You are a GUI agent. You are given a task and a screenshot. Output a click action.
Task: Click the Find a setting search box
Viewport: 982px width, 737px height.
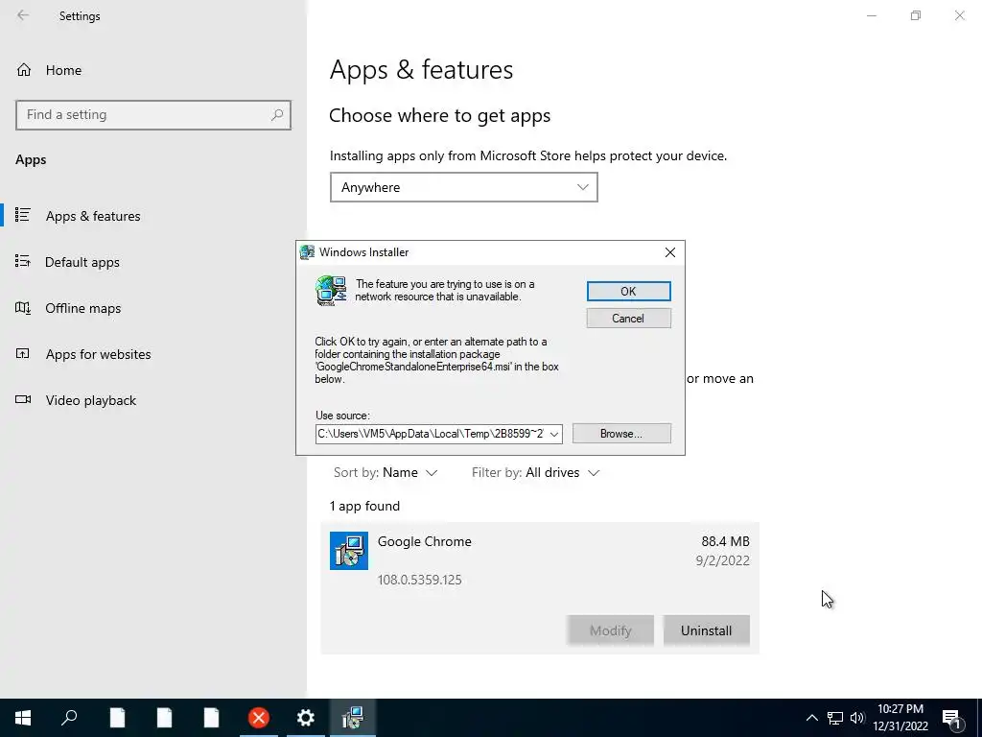click(153, 115)
